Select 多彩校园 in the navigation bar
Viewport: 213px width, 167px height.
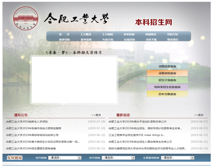click(129, 34)
